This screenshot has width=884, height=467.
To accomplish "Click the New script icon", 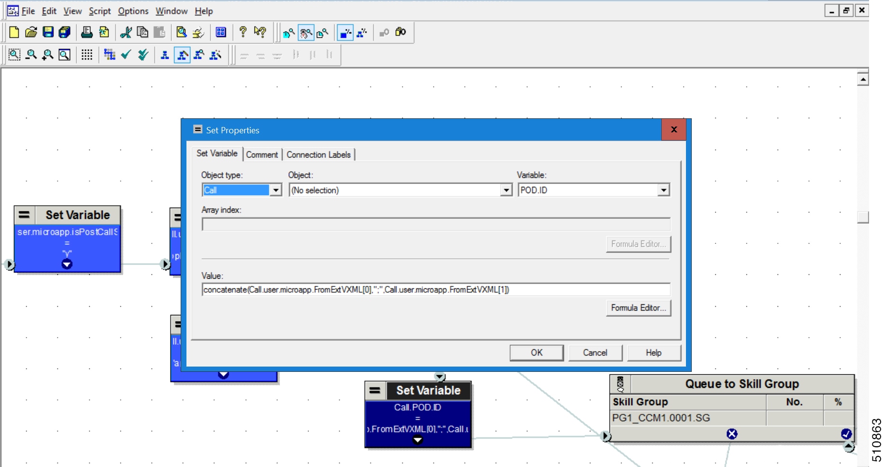I will pyautogui.click(x=14, y=32).
